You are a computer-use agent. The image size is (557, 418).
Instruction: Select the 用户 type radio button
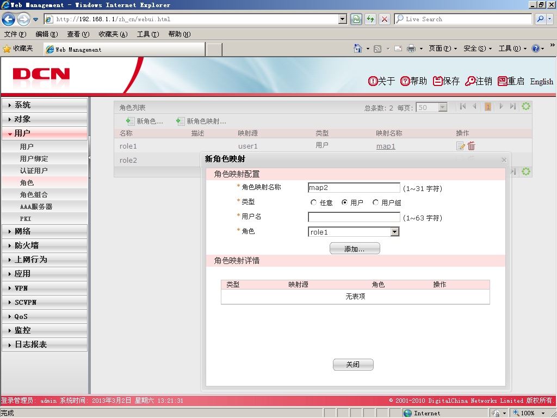(344, 202)
